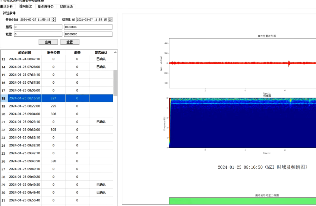Select row 2024-01-25 09:04:00
316x206 pixels.
point(57,114)
